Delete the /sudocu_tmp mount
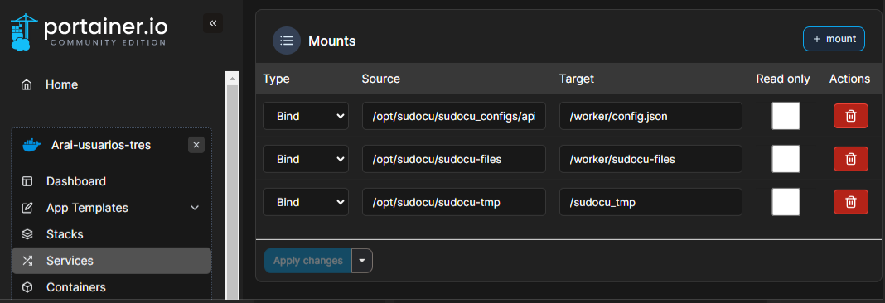This screenshot has height=303, width=885. (850, 202)
